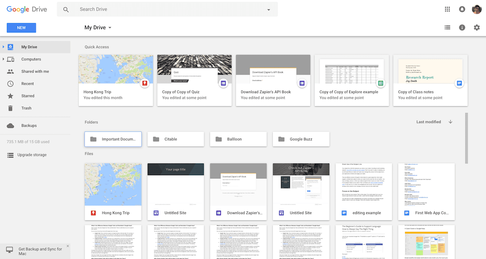
Task: Click the Quick Access heading
Action: 97,47
